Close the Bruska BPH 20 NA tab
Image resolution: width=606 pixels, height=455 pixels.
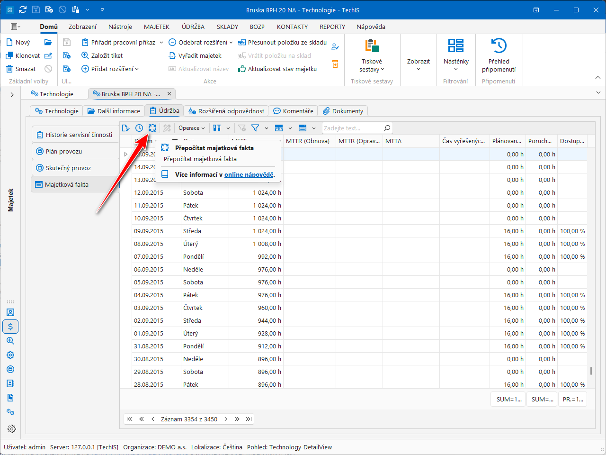169,94
